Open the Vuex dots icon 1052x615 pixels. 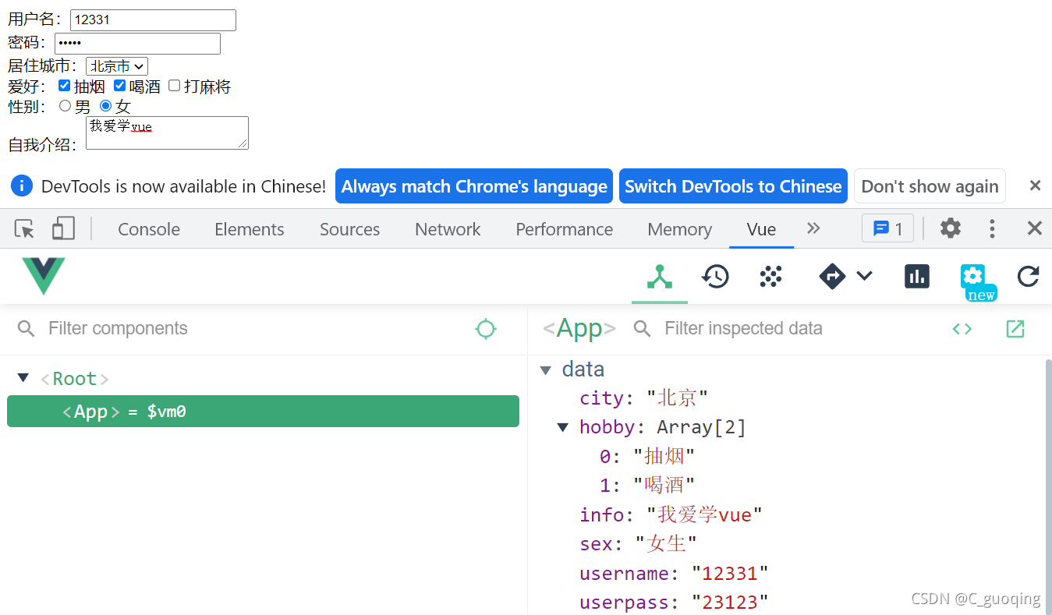pyautogui.click(x=770, y=276)
